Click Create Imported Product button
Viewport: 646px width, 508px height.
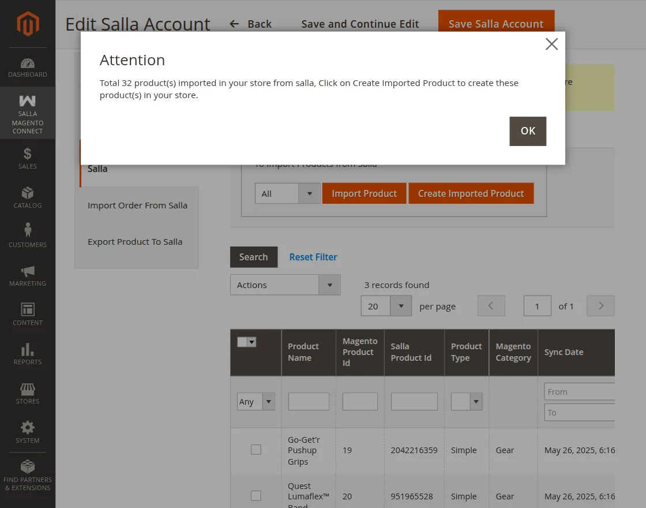pyautogui.click(x=471, y=193)
